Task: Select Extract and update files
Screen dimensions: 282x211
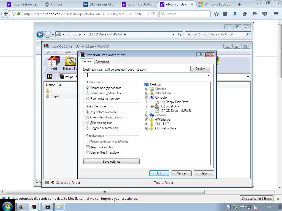Action: (x=88, y=93)
